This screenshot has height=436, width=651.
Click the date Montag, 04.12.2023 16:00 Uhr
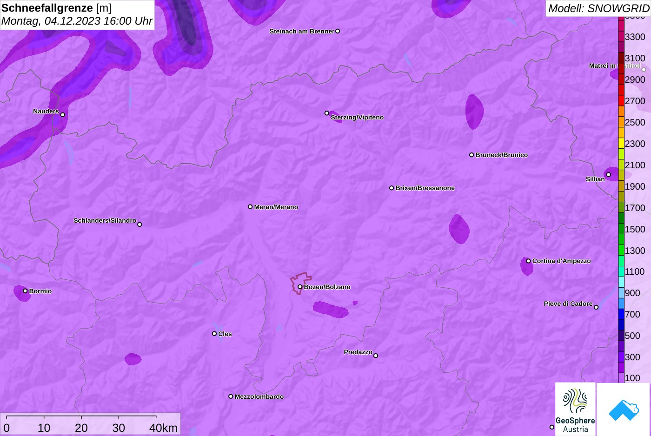77,21
